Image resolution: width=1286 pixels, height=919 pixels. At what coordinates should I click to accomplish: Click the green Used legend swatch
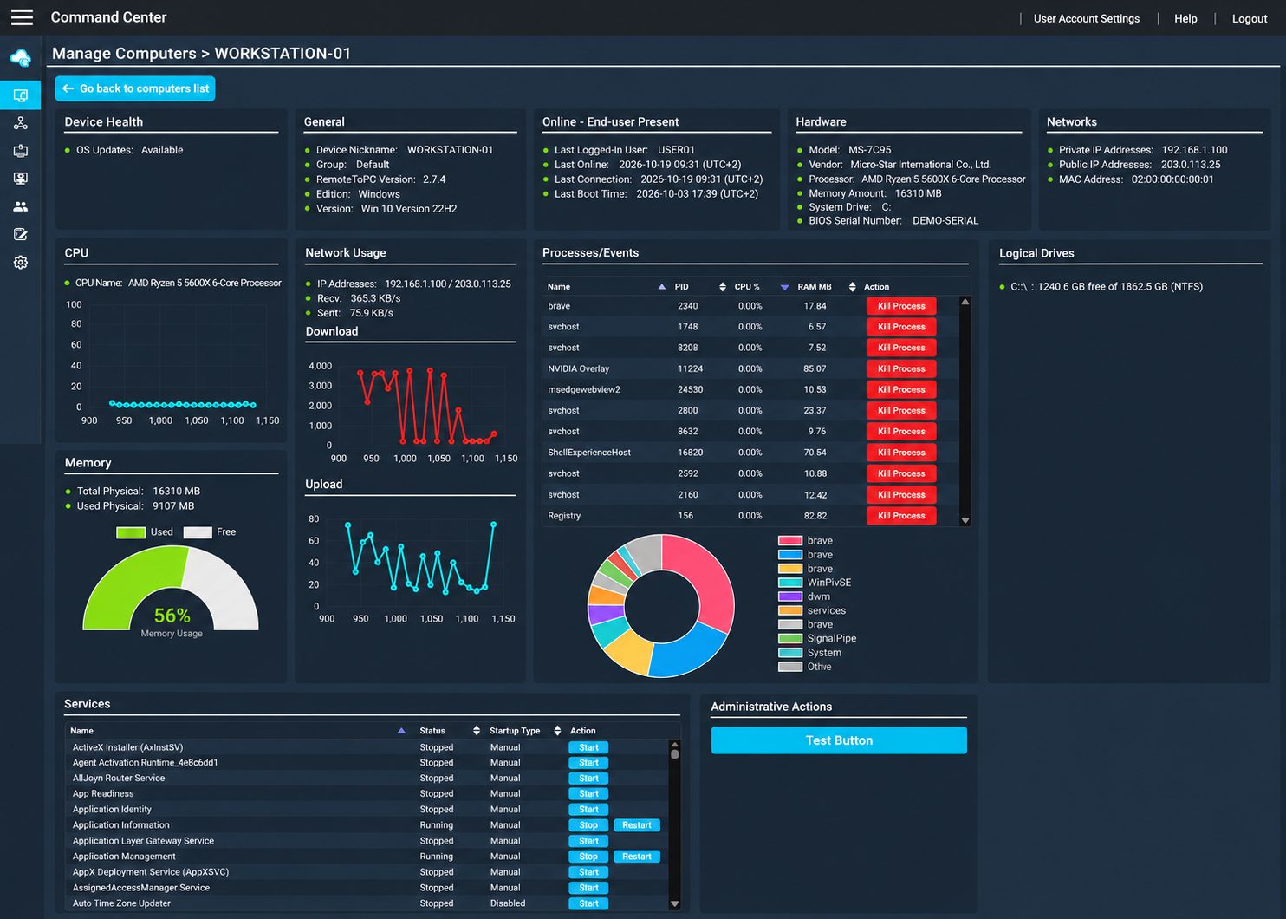[131, 532]
